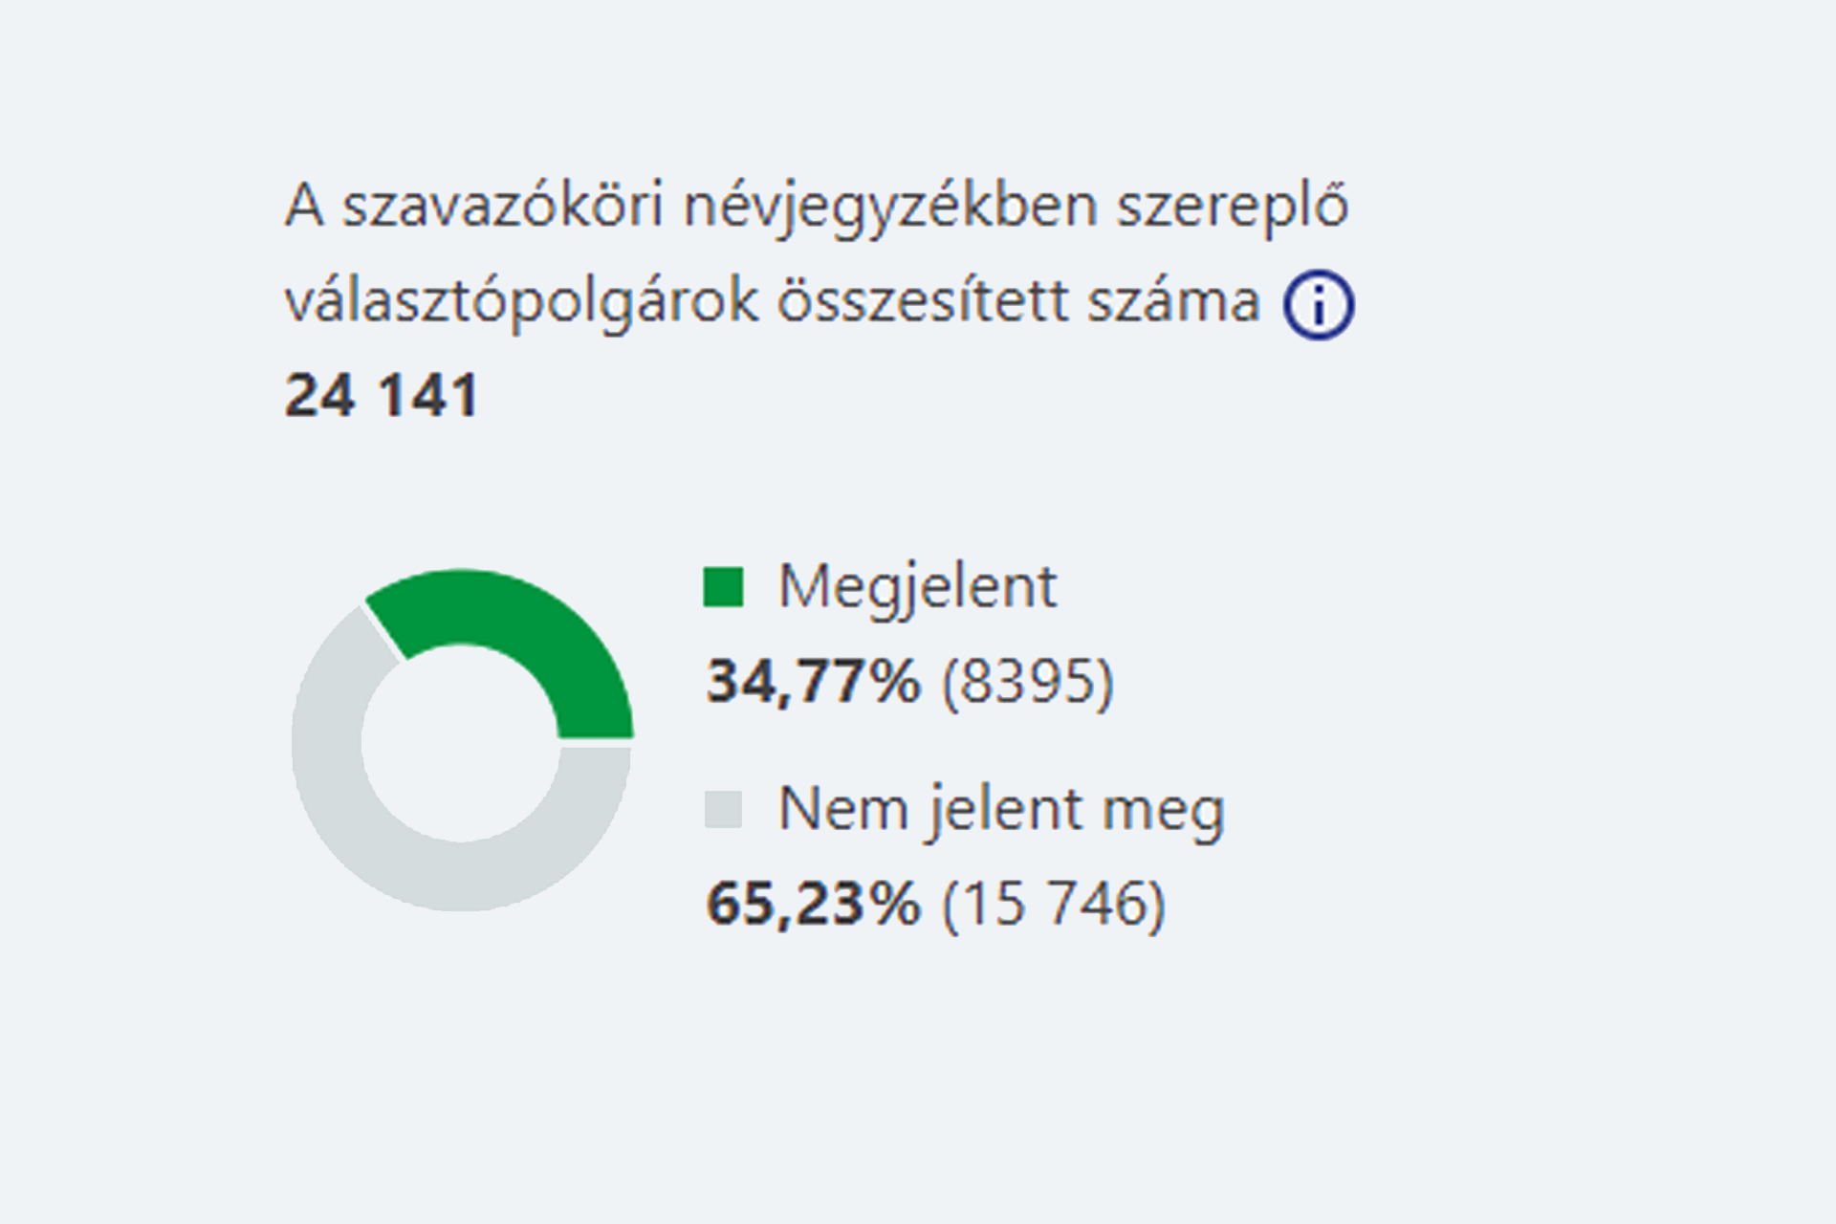The width and height of the screenshot is (1836, 1224).
Task: Click the gray Nem jelent meg square
Action: (x=723, y=809)
